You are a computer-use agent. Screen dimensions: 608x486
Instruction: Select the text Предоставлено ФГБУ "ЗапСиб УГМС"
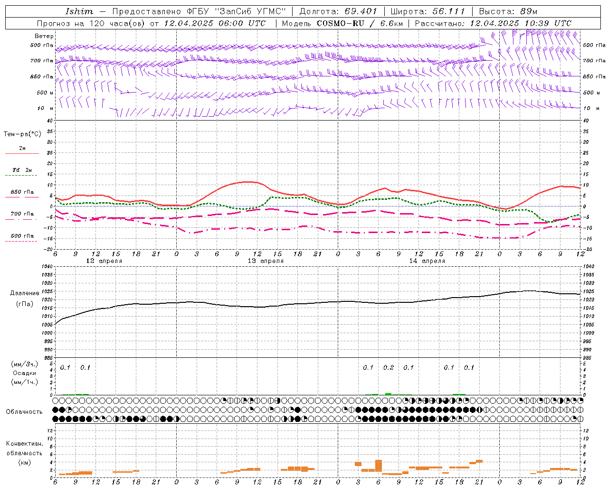pyautogui.click(x=199, y=11)
